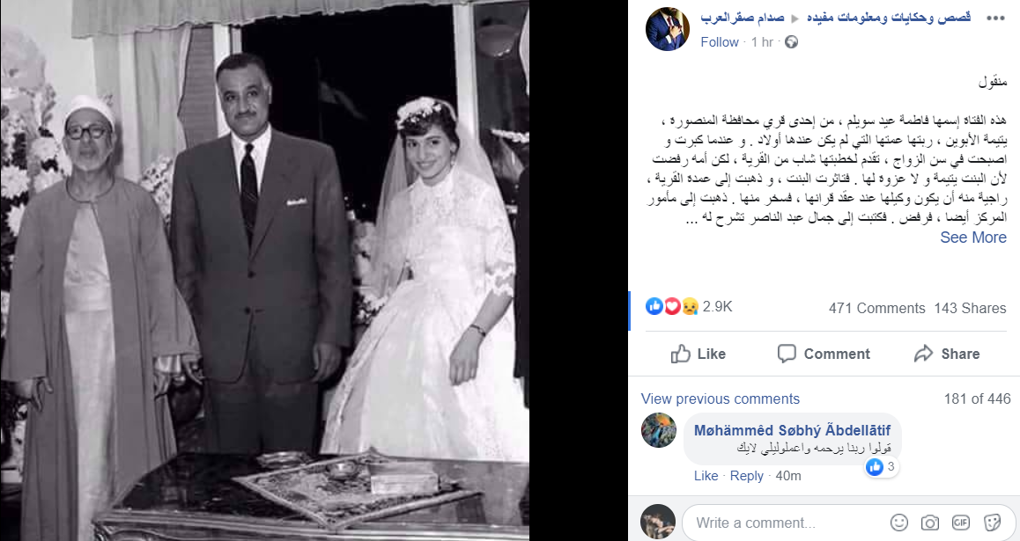Open the emoji picker in comment box
Viewport: 1020px width, 541px height.
pos(899,523)
